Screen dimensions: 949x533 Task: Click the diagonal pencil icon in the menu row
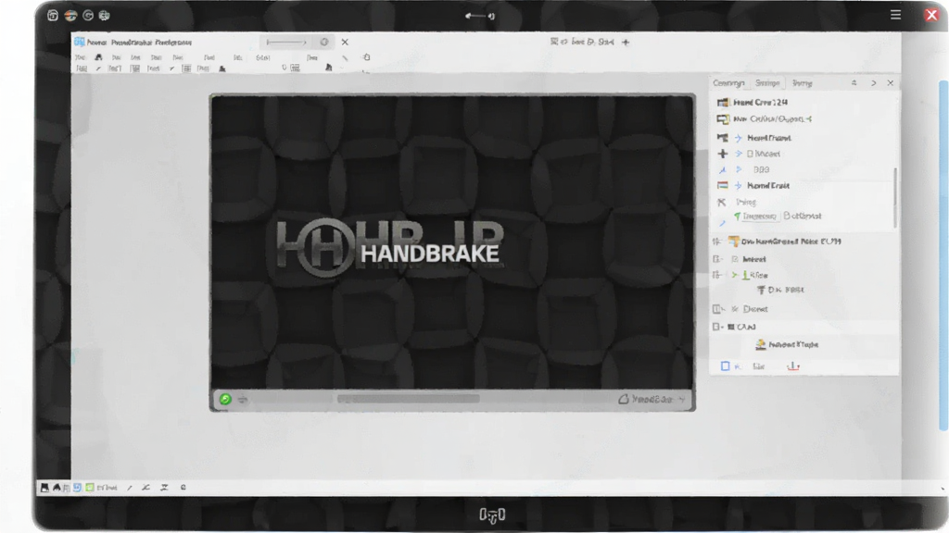(x=345, y=58)
